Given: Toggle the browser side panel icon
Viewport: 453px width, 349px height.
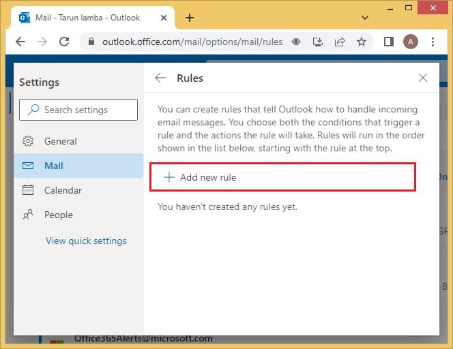Looking at the screenshot, I should [x=389, y=42].
